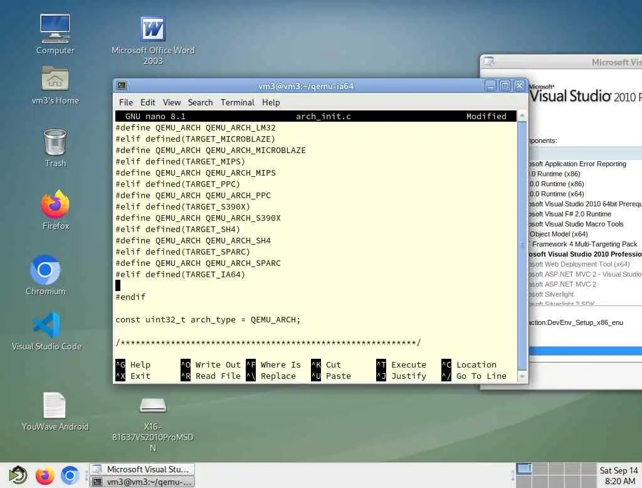The width and height of the screenshot is (642, 488).
Task: Click the QEMU_ARCH_SPARC define line
Action: pyautogui.click(x=197, y=263)
